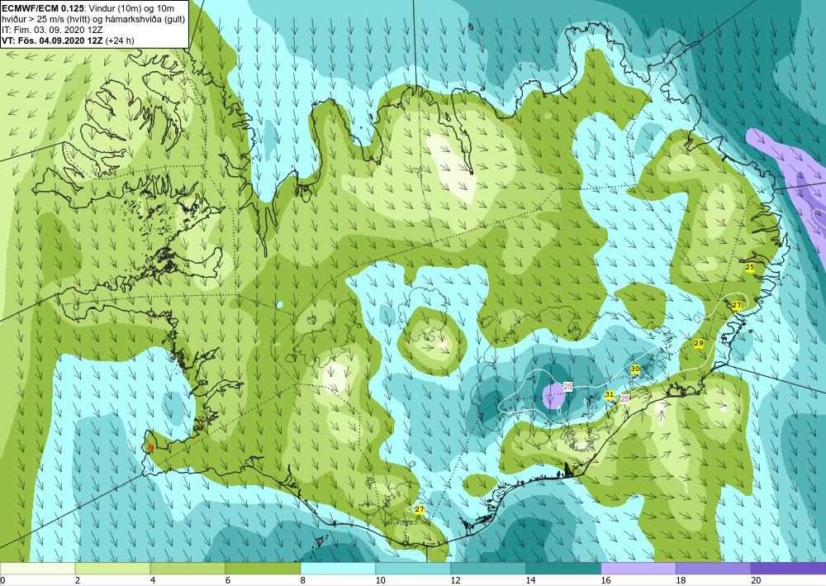Click the red marker at the southwest peninsula tip
The height and width of the screenshot is (586, 826).
coord(151,446)
